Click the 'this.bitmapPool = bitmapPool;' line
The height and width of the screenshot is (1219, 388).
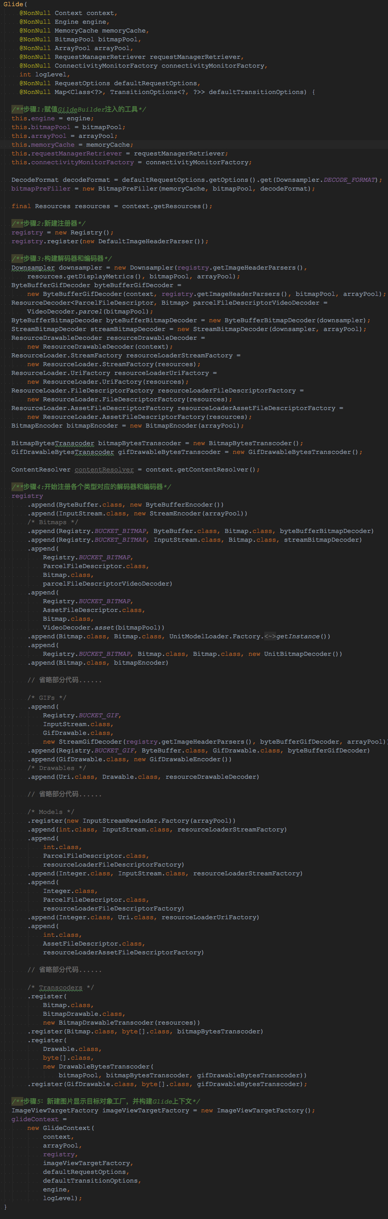click(68, 127)
